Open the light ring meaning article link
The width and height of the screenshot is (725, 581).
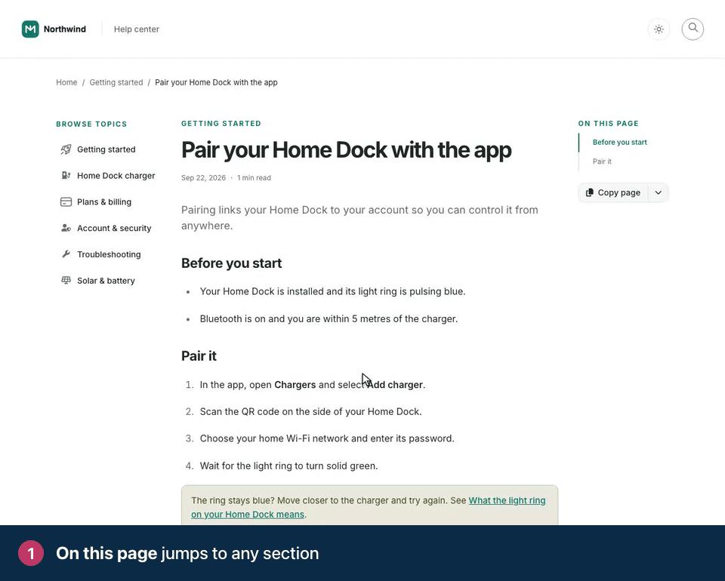pyautogui.click(x=368, y=507)
